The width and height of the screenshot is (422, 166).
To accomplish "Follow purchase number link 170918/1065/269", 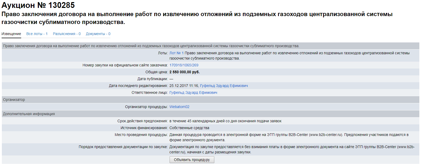I will tap(184, 65).
